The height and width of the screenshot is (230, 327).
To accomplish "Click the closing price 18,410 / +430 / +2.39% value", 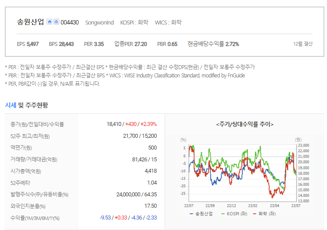I will (132, 124).
